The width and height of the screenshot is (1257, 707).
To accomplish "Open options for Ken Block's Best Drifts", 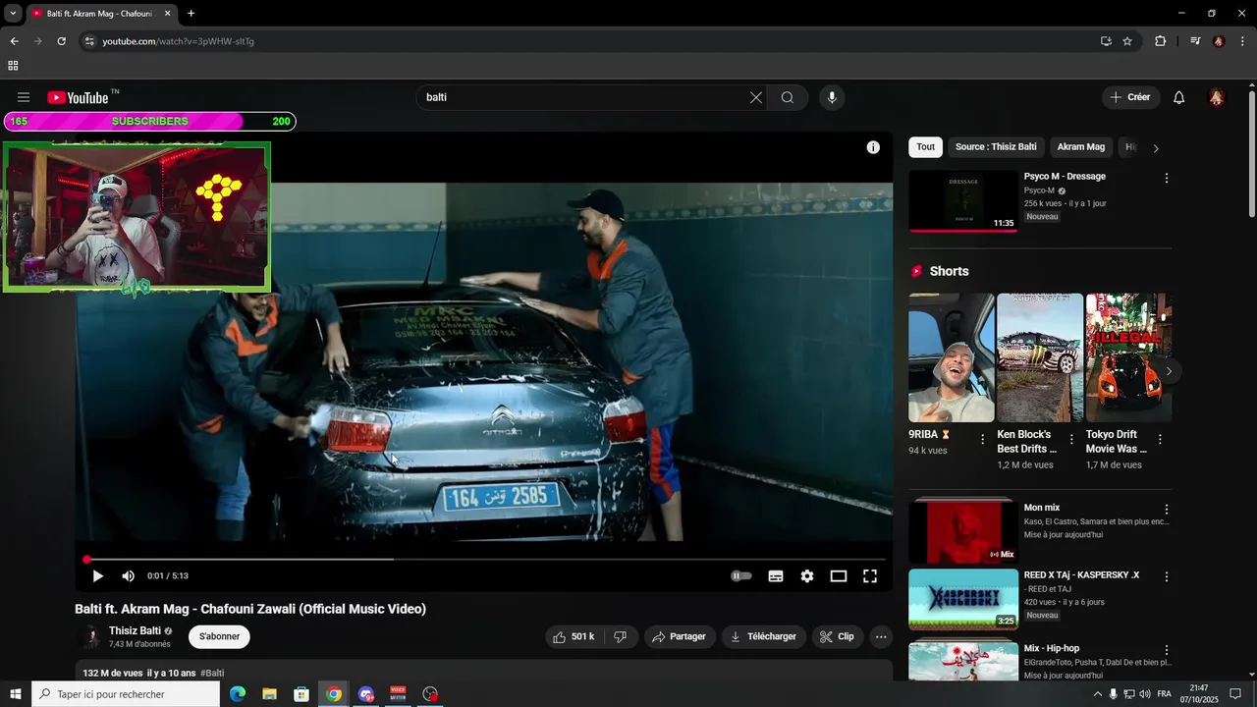I will click(1071, 440).
